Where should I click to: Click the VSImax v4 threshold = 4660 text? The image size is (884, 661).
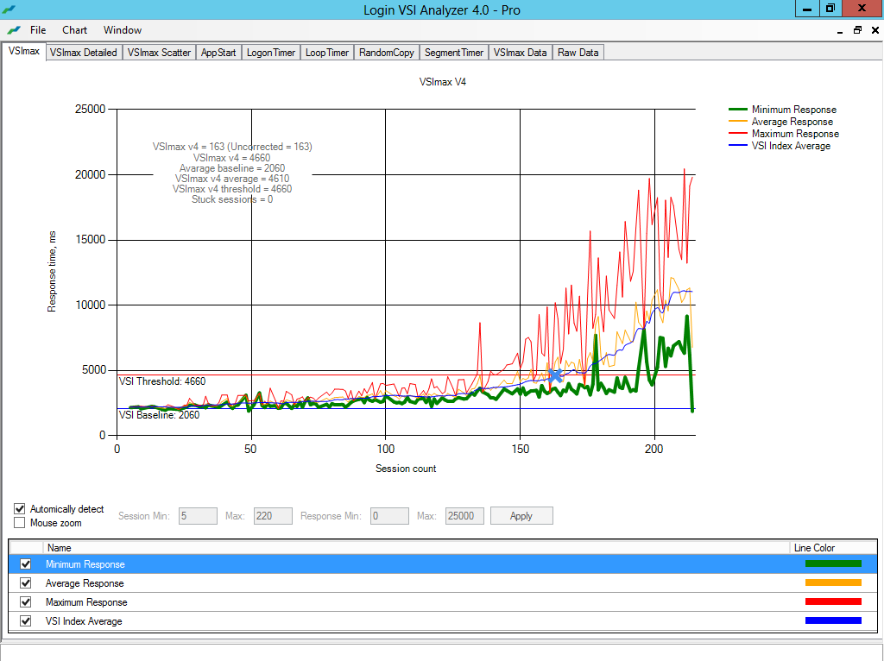232,189
